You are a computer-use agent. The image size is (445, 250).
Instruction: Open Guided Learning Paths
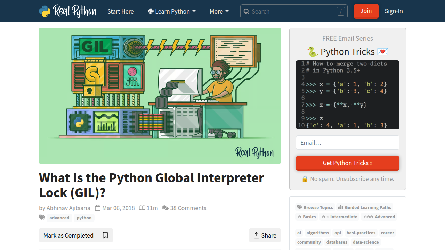click(x=365, y=207)
